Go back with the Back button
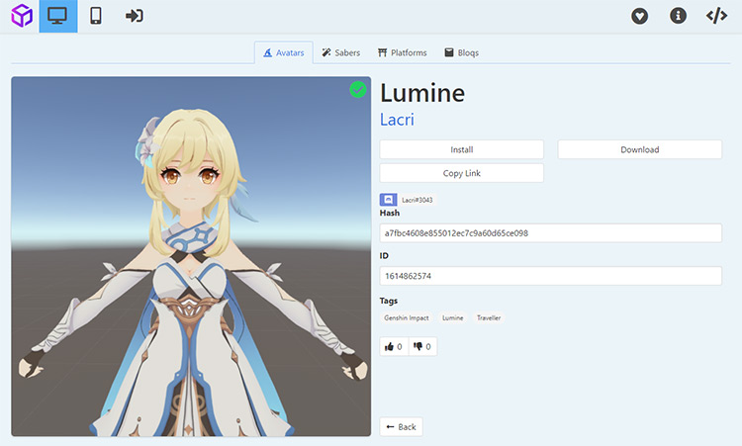Screen dimensions: 742x446 (x=402, y=427)
